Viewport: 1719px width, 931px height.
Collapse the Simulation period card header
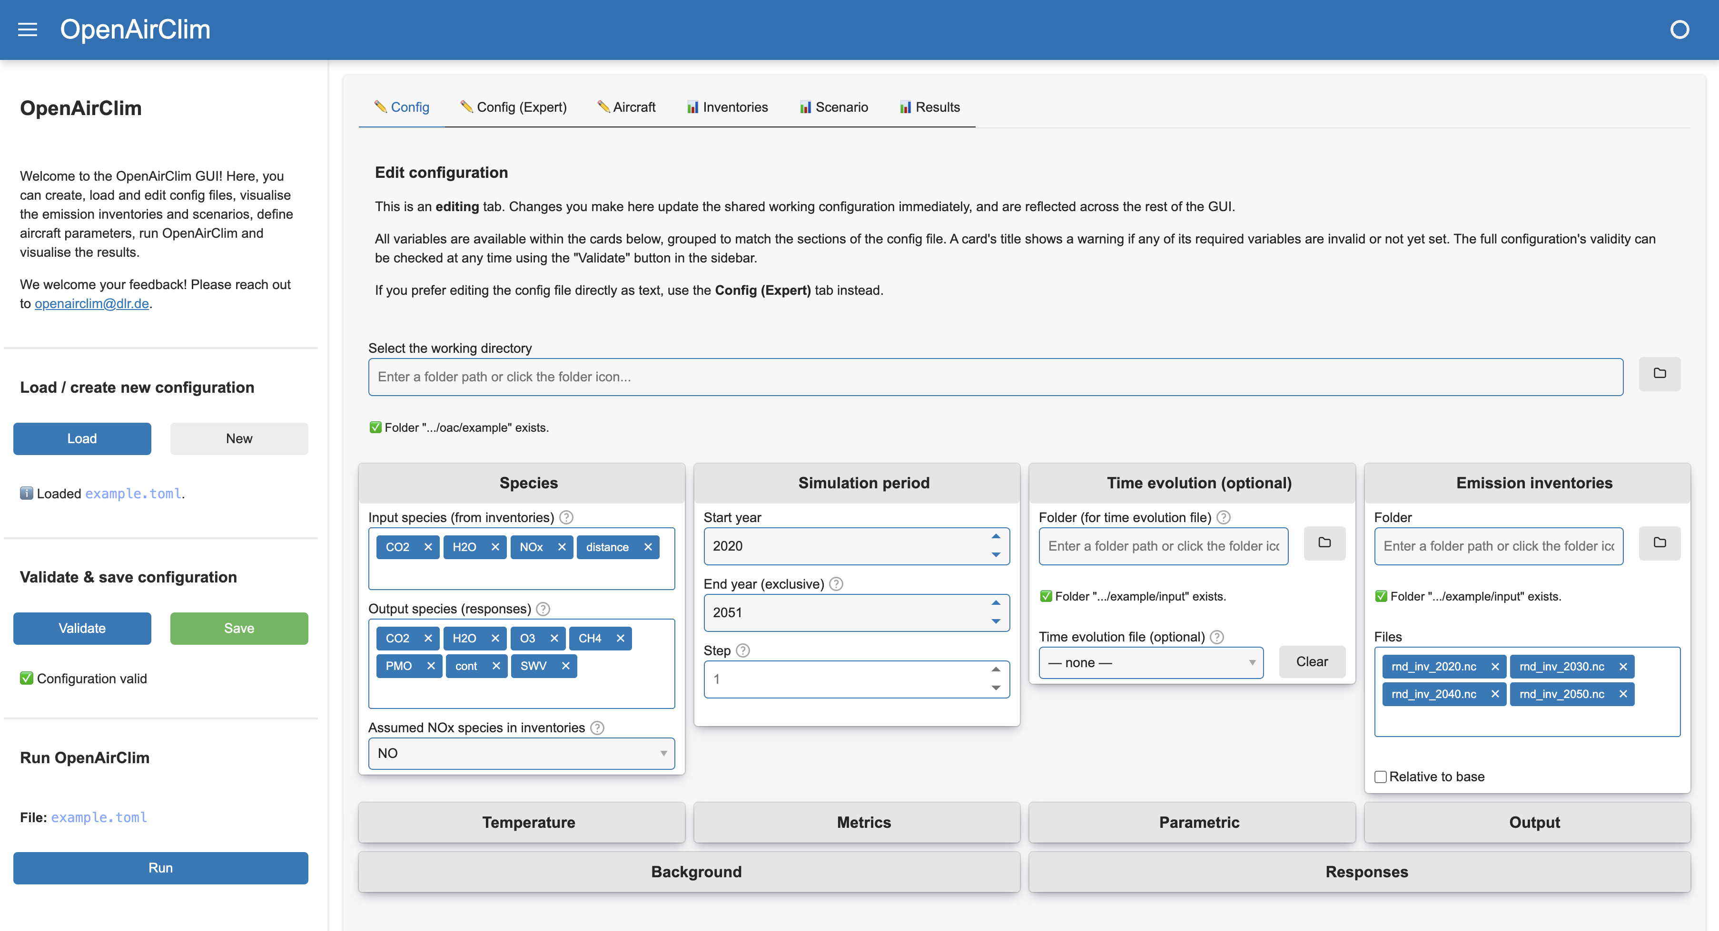coord(857,483)
